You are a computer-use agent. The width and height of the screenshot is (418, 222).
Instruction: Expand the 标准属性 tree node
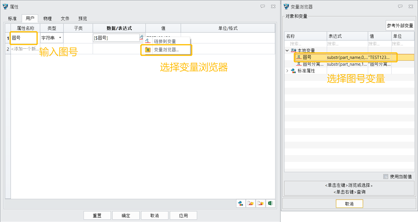pyautogui.click(x=287, y=71)
